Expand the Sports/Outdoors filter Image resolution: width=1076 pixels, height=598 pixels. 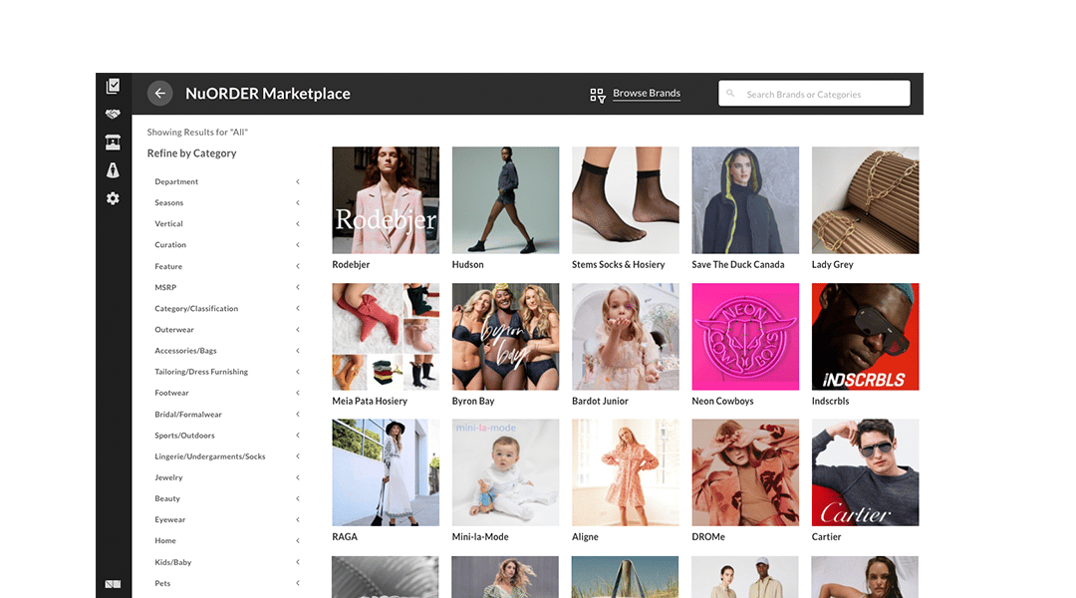click(226, 436)
